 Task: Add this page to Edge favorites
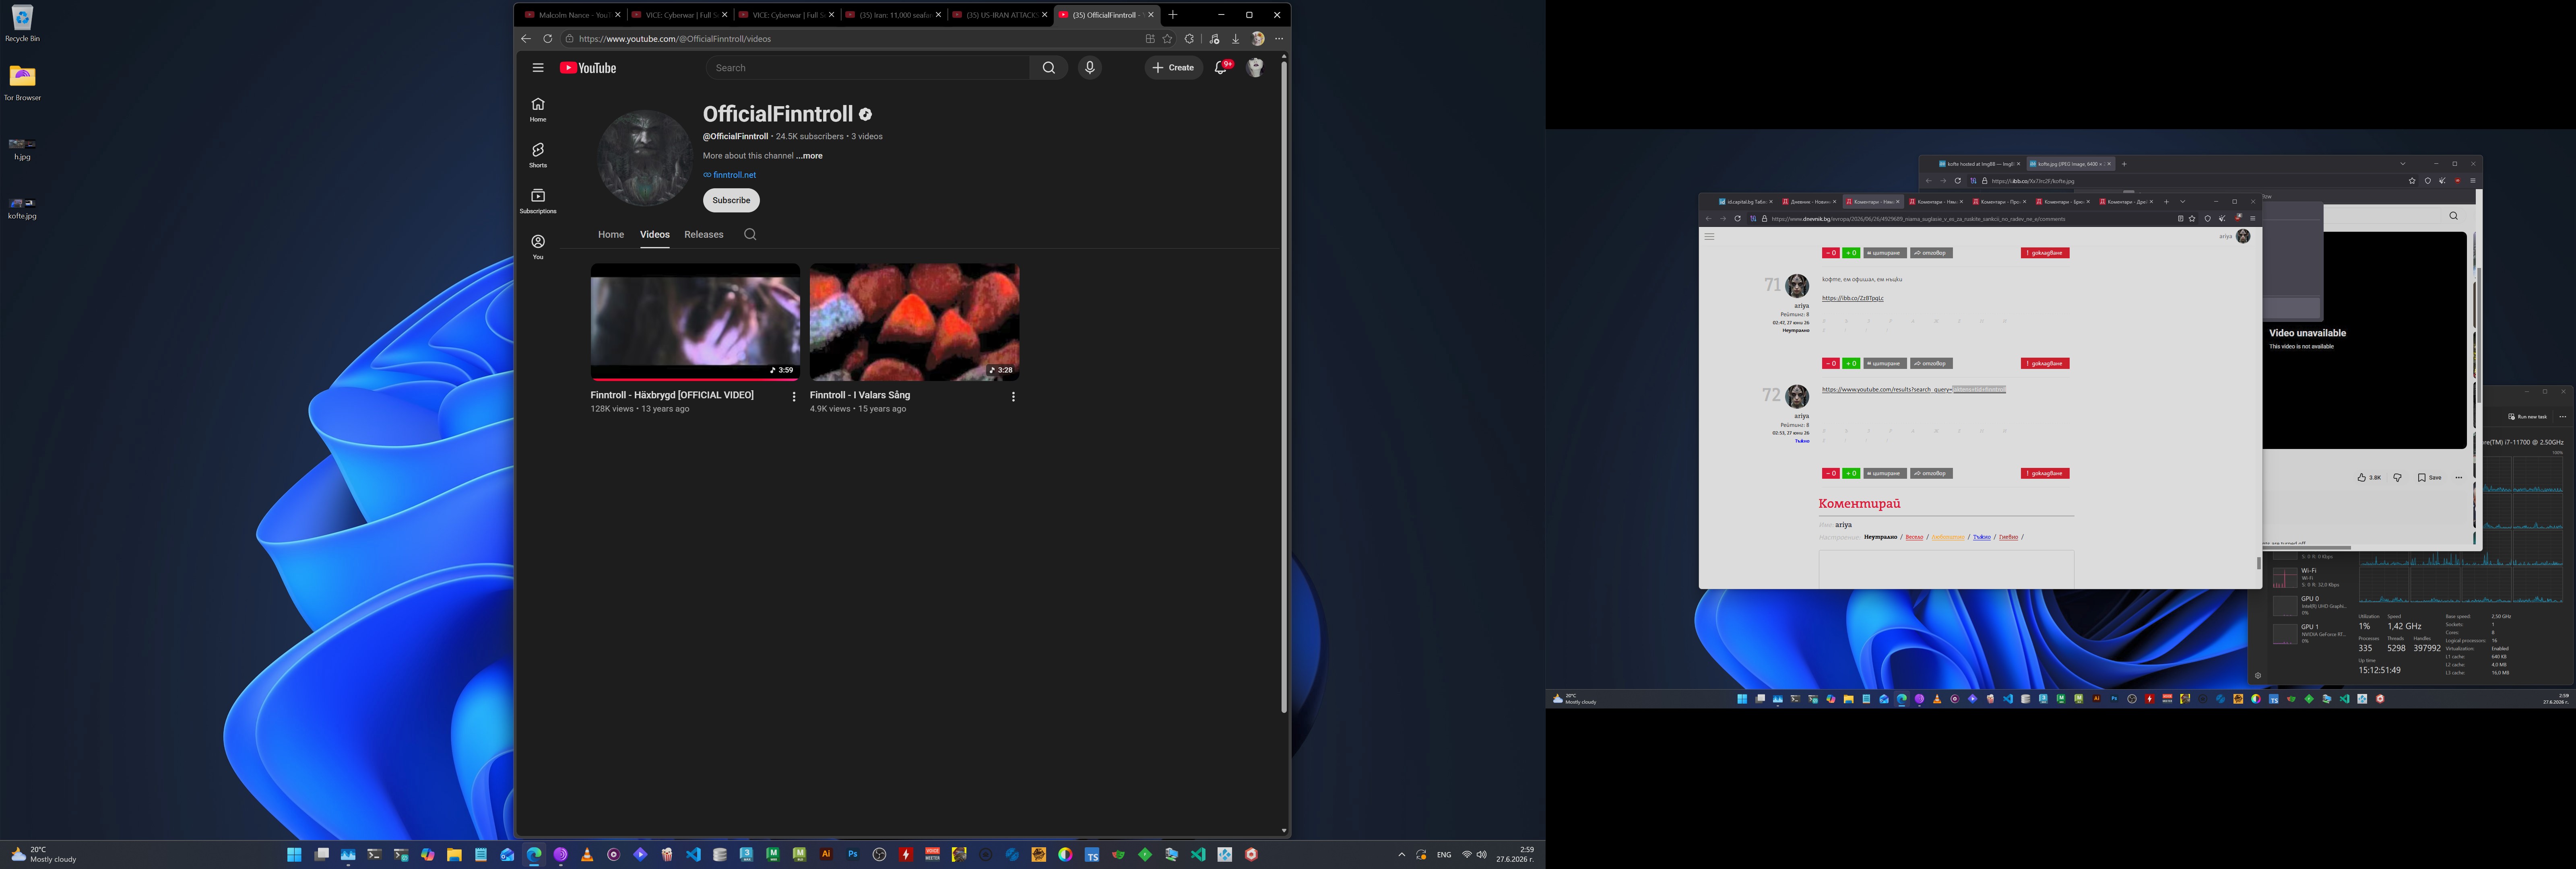click(x=1167, y=39)
